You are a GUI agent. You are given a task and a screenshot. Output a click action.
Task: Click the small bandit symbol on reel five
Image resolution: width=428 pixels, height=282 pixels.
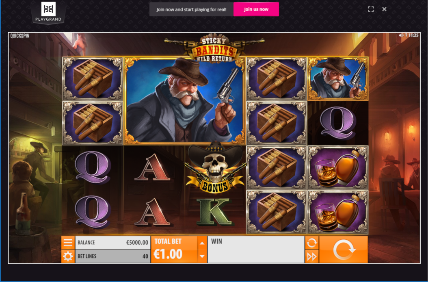[x=338, y=79]
